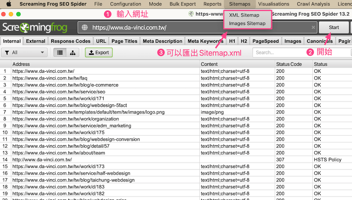The width and height of the screenshot is (352, 200).
Task: Select the first row https://www.da-vinci.com.tw/
Action: click(176, 71)
